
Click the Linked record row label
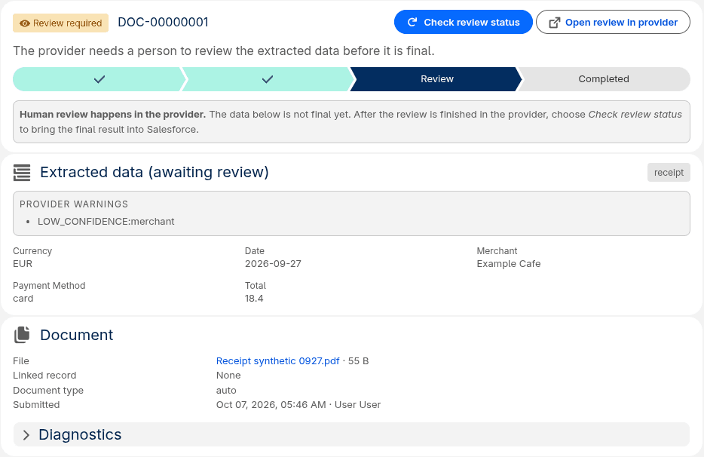44,376
